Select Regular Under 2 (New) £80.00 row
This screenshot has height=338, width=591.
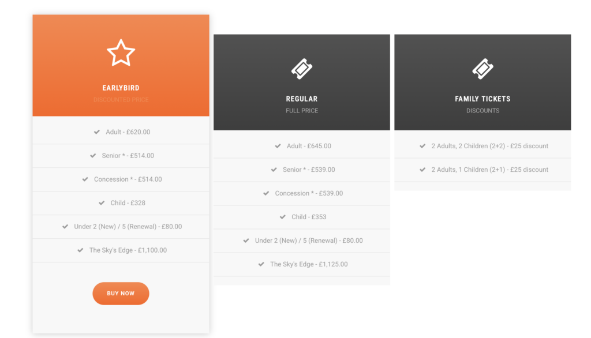pos(309,241)
